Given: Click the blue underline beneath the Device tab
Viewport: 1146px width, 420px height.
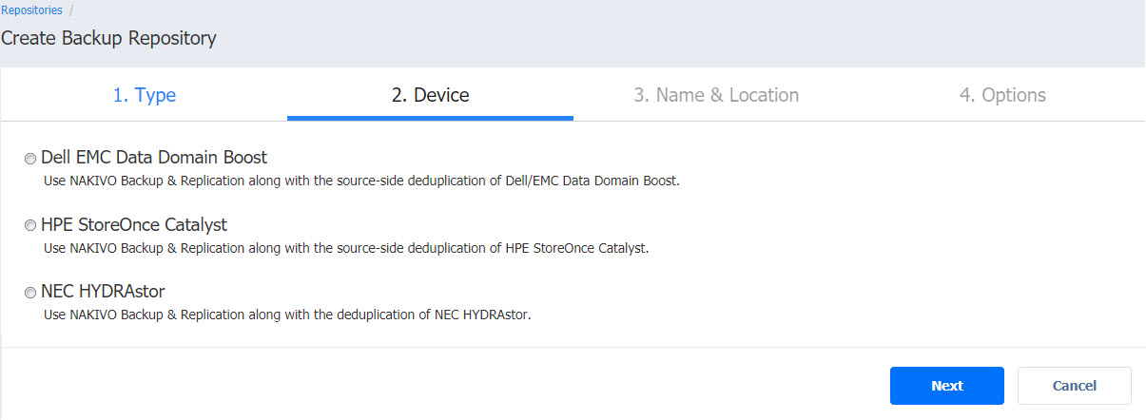Looking at the screenshot, I should [430, 118].
